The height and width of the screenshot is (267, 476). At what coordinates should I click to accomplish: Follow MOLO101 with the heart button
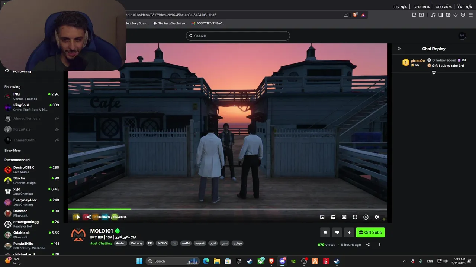point(337,233)
